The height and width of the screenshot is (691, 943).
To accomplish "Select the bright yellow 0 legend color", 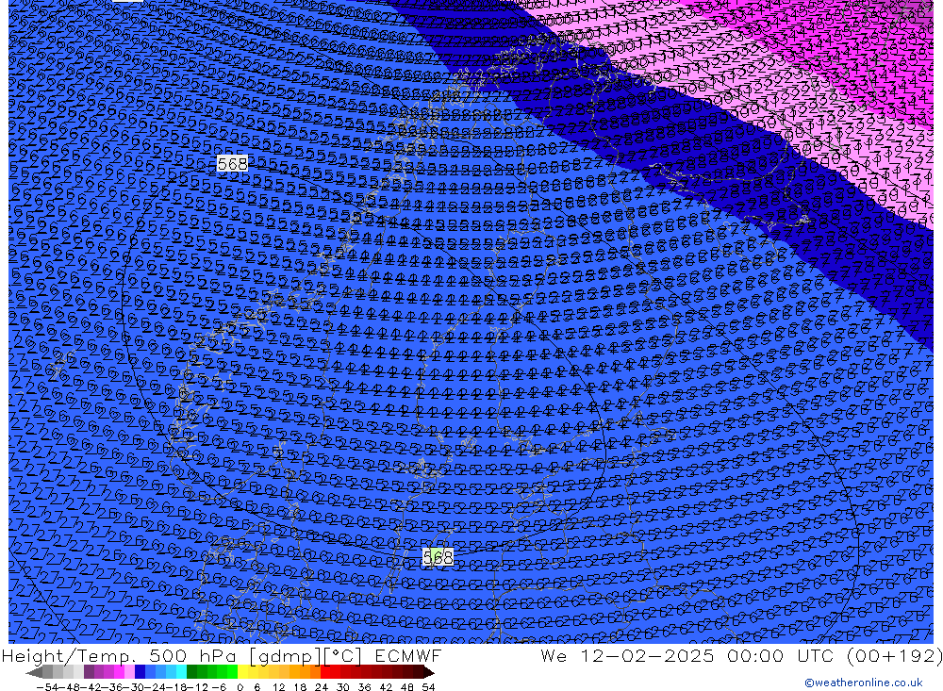I will point(242,672).
